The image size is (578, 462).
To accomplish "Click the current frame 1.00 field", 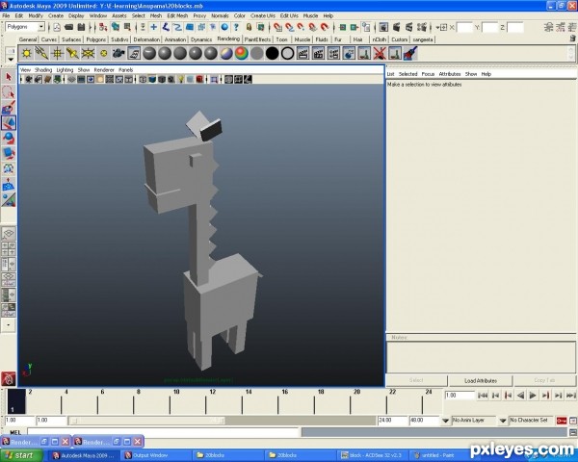I will click(x=459, y=396).
